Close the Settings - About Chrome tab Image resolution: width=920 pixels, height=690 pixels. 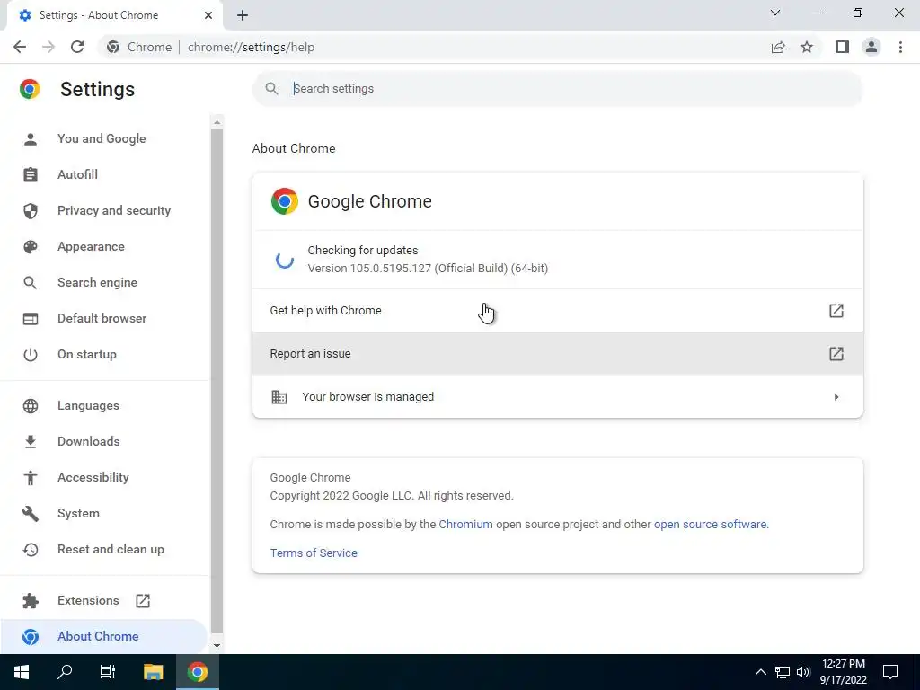coord(208,15)
